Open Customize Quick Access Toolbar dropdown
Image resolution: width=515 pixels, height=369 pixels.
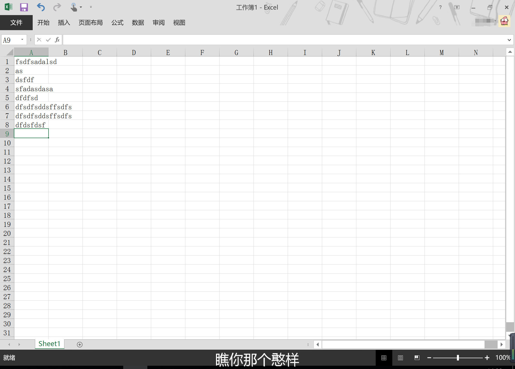pos(91,7)
